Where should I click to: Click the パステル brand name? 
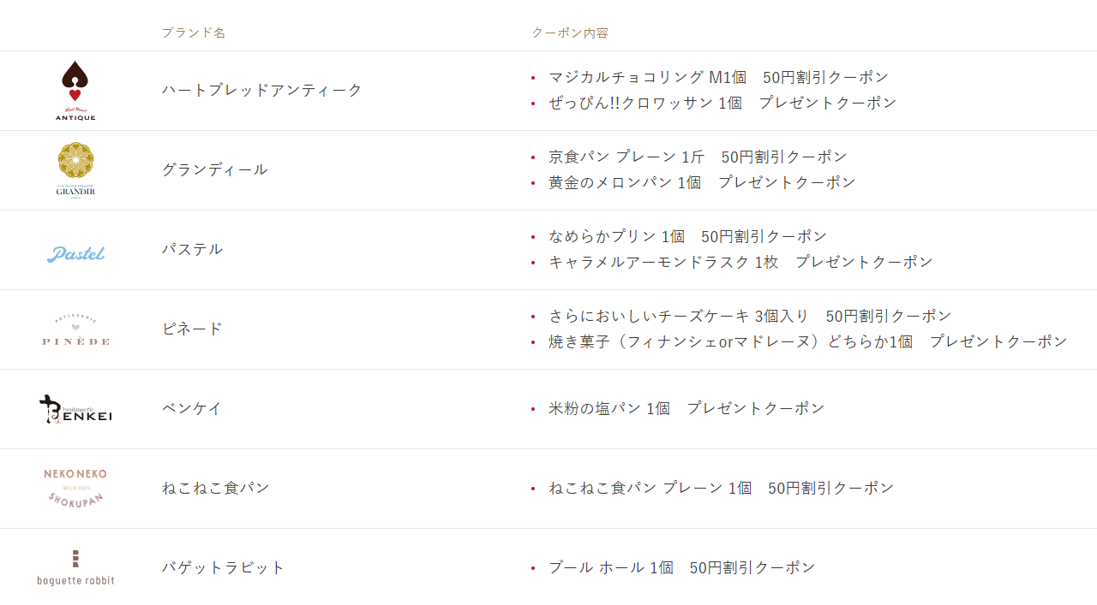(193, 249)
